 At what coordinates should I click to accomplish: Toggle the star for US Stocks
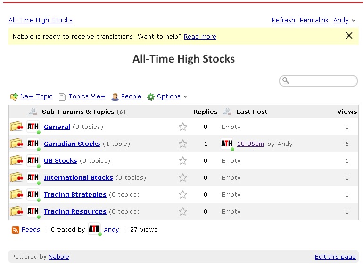click(x=183, y=160)
